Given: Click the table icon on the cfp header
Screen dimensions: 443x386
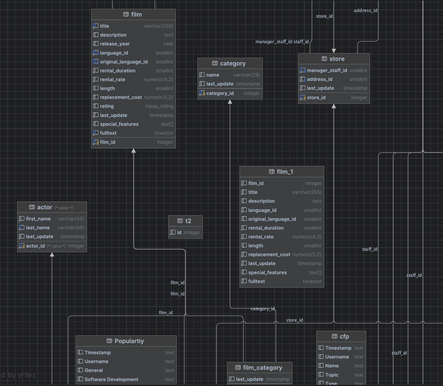Looking at the screenshot, I should click(334, 337).
